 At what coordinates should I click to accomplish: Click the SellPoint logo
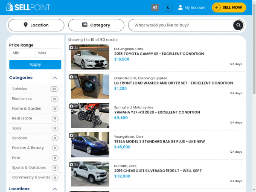pos(28,7)
